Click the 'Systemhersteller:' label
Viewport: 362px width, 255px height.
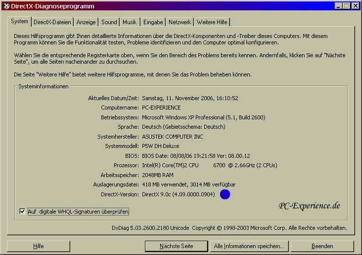[x=118, y=137]
